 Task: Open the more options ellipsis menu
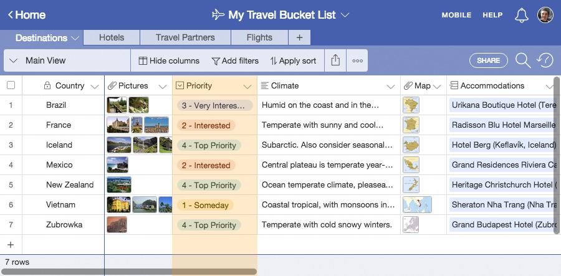[x=357, y=61]
